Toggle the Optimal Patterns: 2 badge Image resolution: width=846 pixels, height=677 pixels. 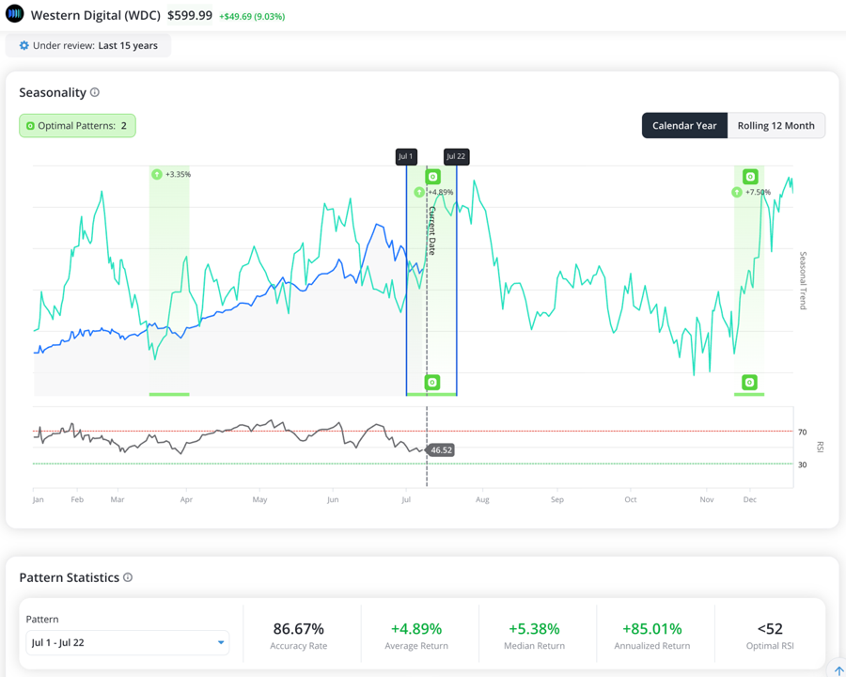pyautogui.click(x=77, y=126)
